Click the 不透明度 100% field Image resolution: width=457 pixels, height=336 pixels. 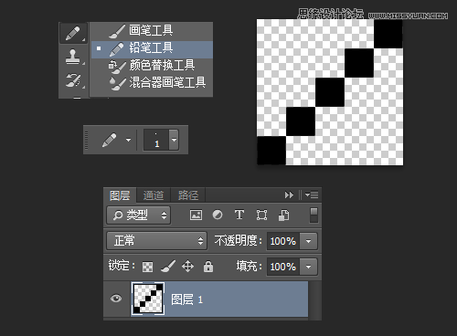coord(283,241)
